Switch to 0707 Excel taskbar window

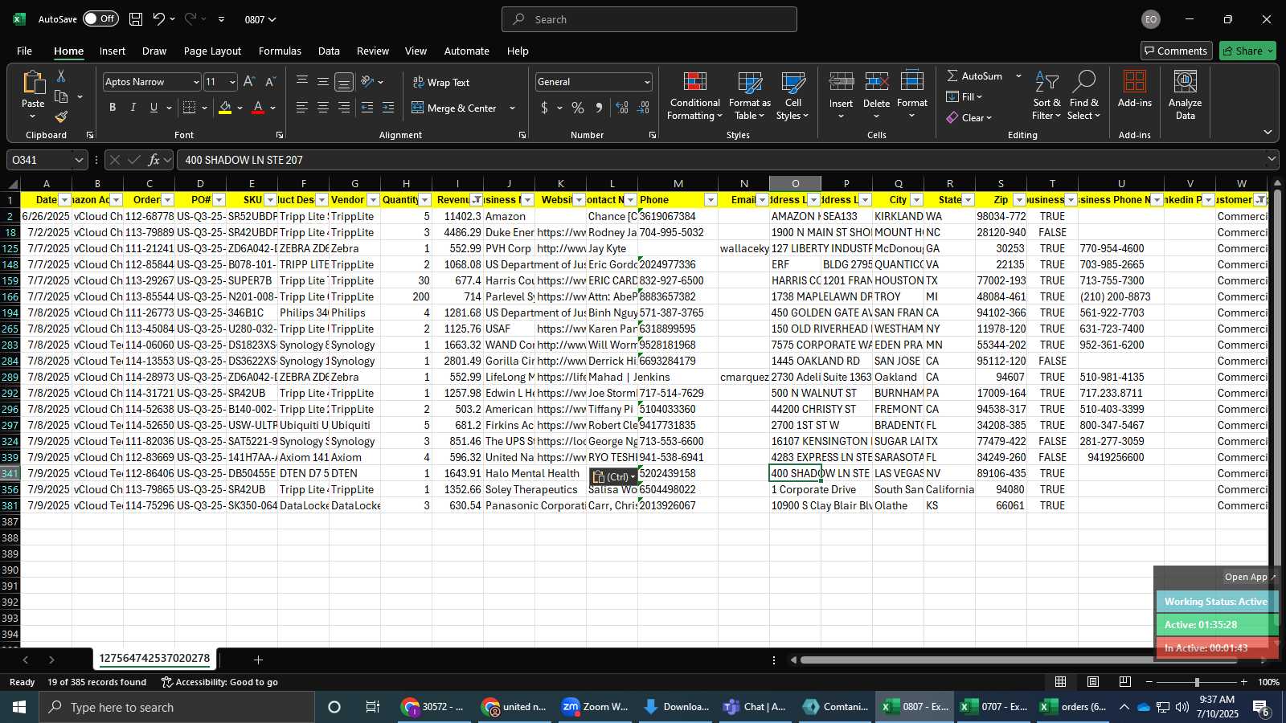point(994,707)
